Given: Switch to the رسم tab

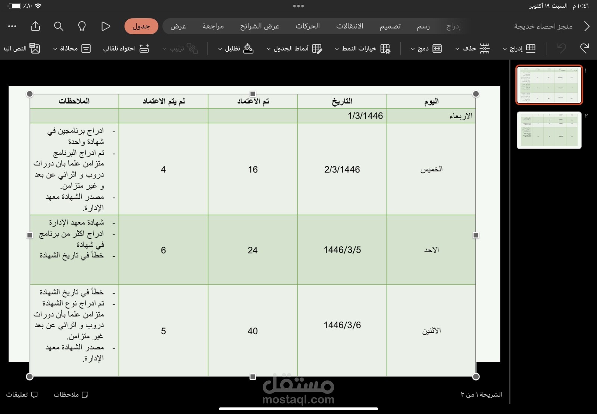Looking at the screenshot, I should pos(423,26).
